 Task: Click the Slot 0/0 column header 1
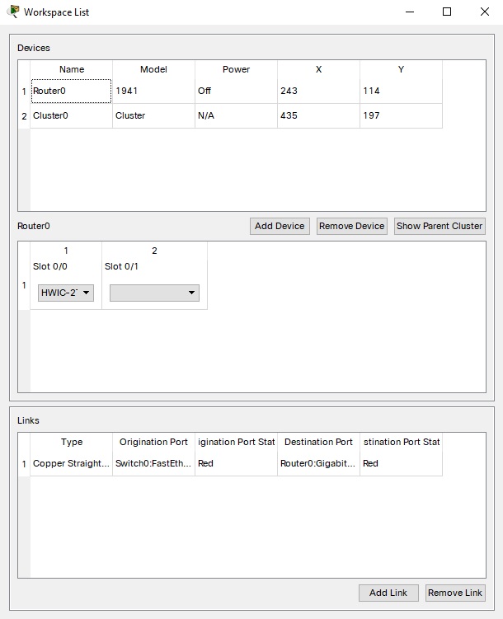tap(66, 251)
